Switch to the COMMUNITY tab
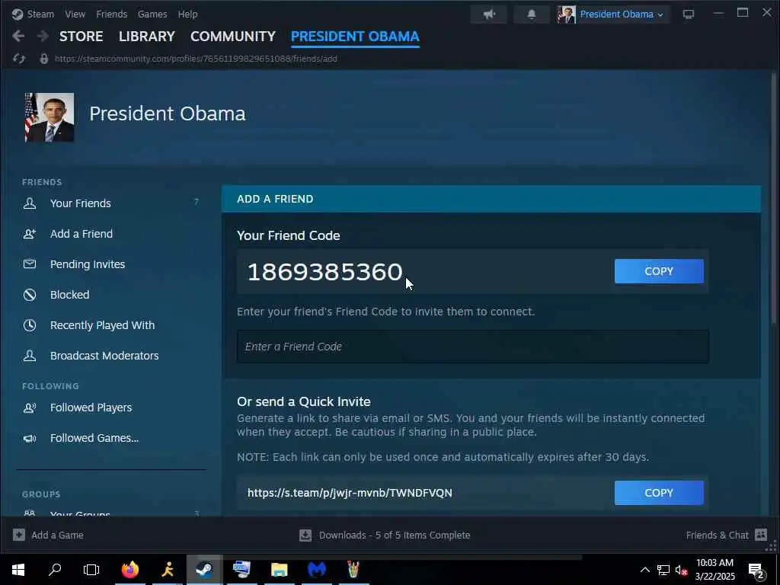Screen dimensions: 780x585 tap(233, 37)
